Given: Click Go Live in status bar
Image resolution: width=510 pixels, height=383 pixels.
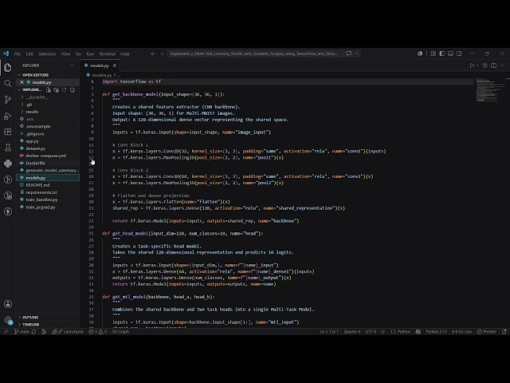Looking at the screenshot, I should point(461,332).
